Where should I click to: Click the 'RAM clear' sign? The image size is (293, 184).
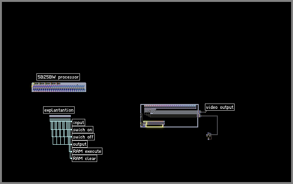pyautogui.click(x=84, y=159)
